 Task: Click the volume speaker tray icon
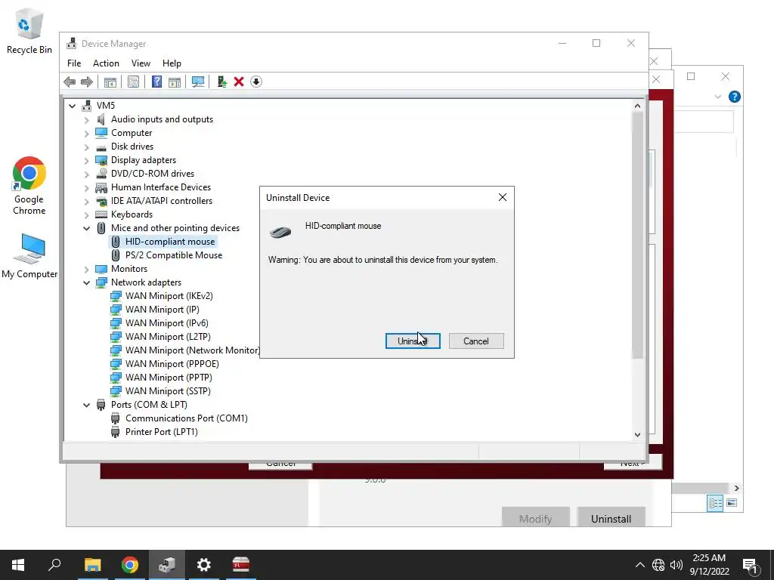point(676,565)
